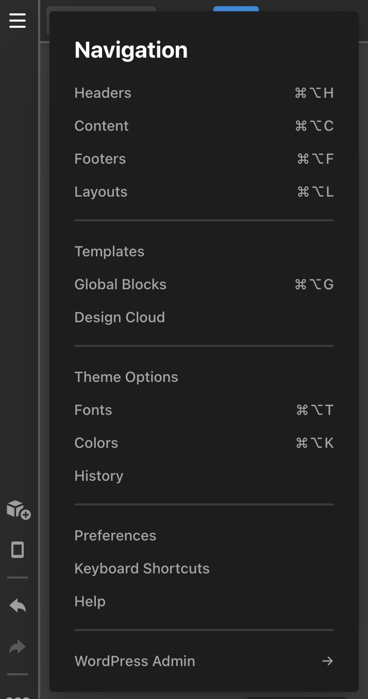Screen dimensions: 368x699
Task: Select the Content menu entry
Action: [x=204, y=126]
